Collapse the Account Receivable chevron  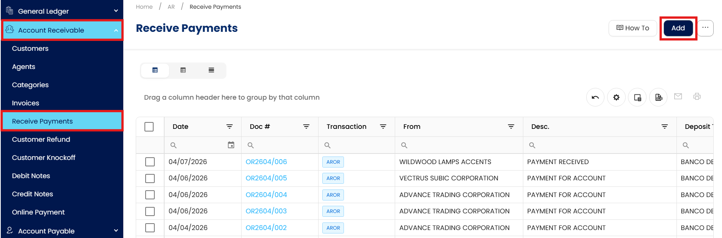coord(116,30)
